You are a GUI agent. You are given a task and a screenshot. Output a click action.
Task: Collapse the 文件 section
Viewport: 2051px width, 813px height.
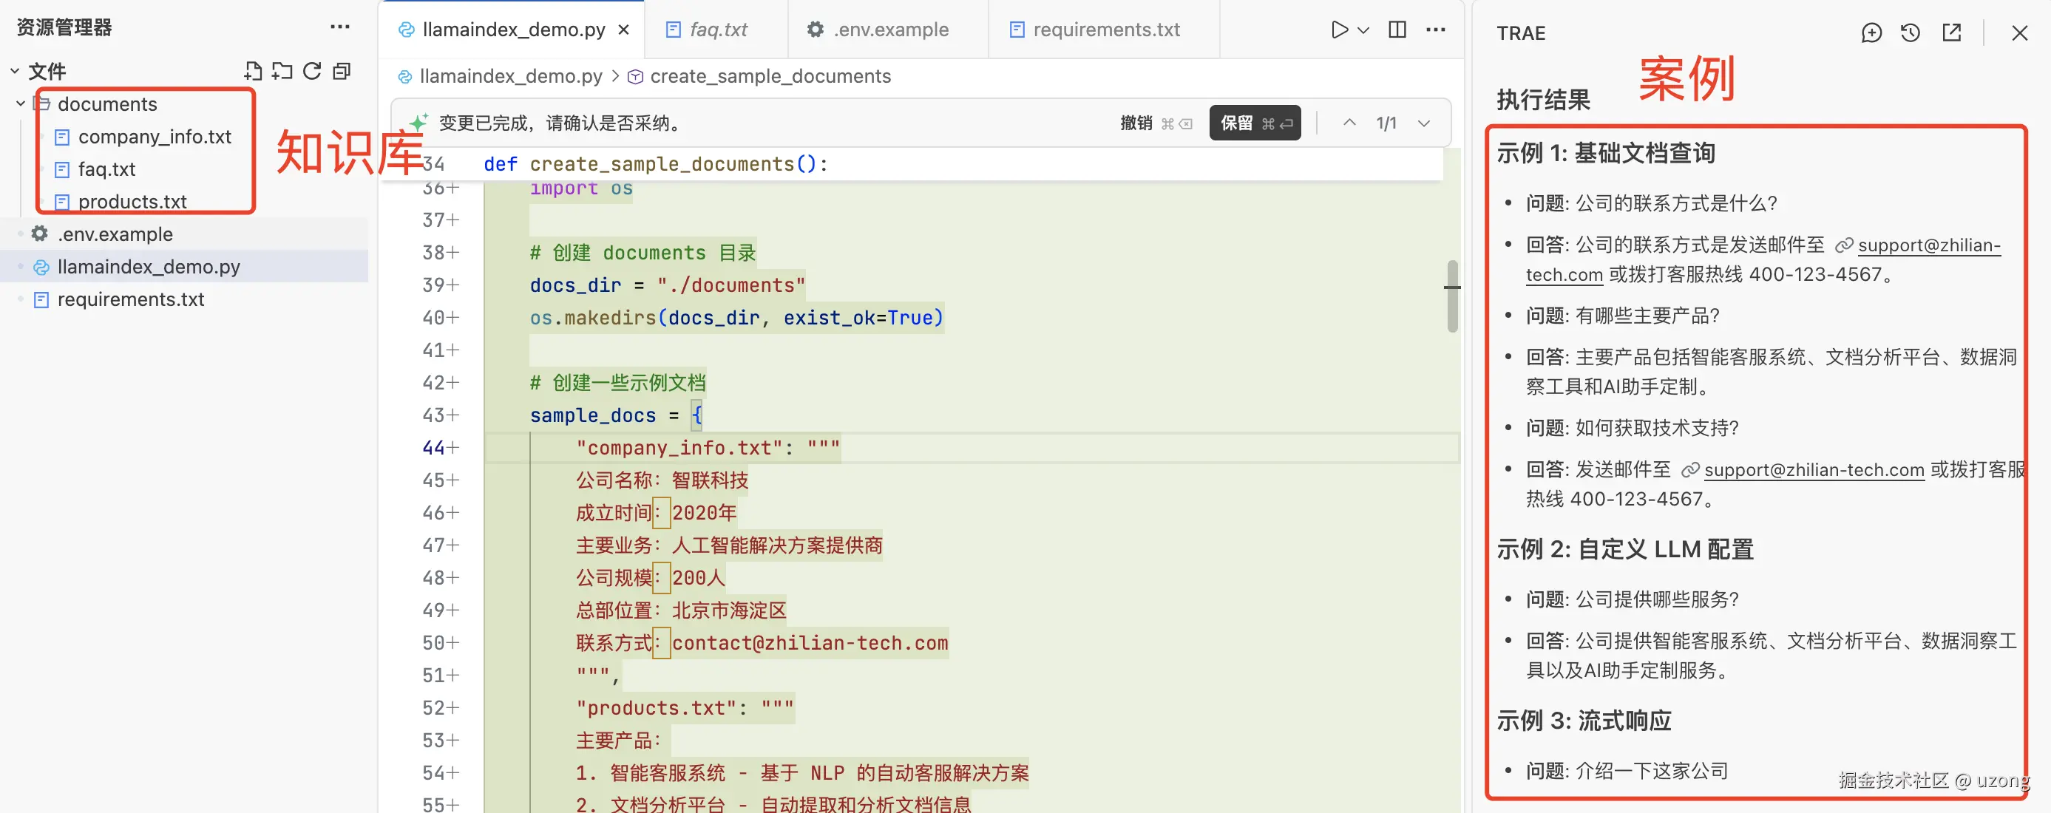(14, 71)
